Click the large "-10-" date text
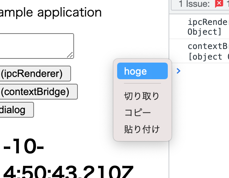This screenshot has height=178, width=229. point(23,148)
